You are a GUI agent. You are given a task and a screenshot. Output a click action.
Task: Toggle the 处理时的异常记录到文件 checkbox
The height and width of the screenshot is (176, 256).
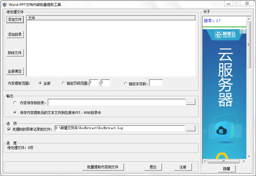pos(9,129)
